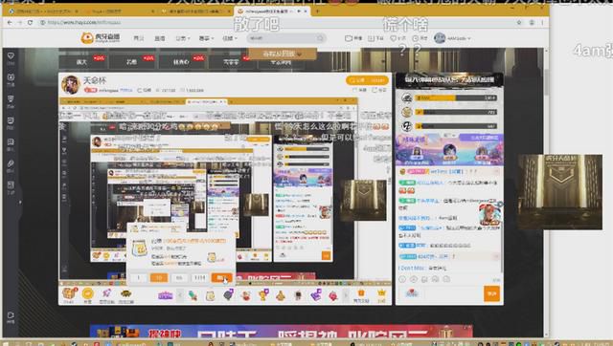613x346 pixels.
Task: Open the treasure chest icon in gift bar
Action: 69,293
